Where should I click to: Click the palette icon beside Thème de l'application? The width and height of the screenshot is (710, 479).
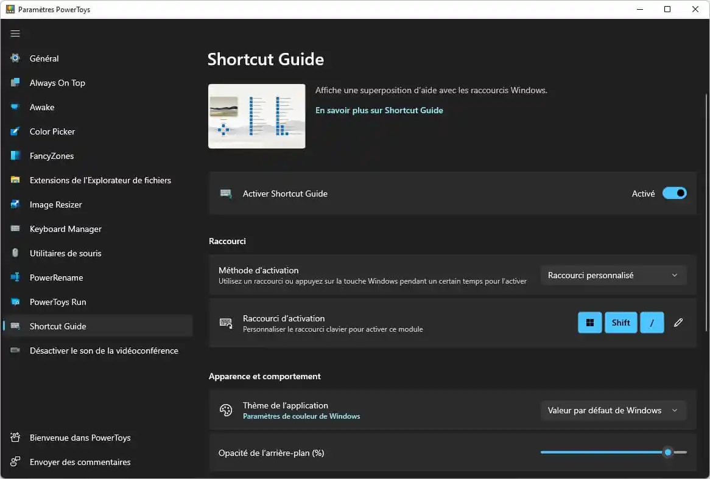coord(225,410)
